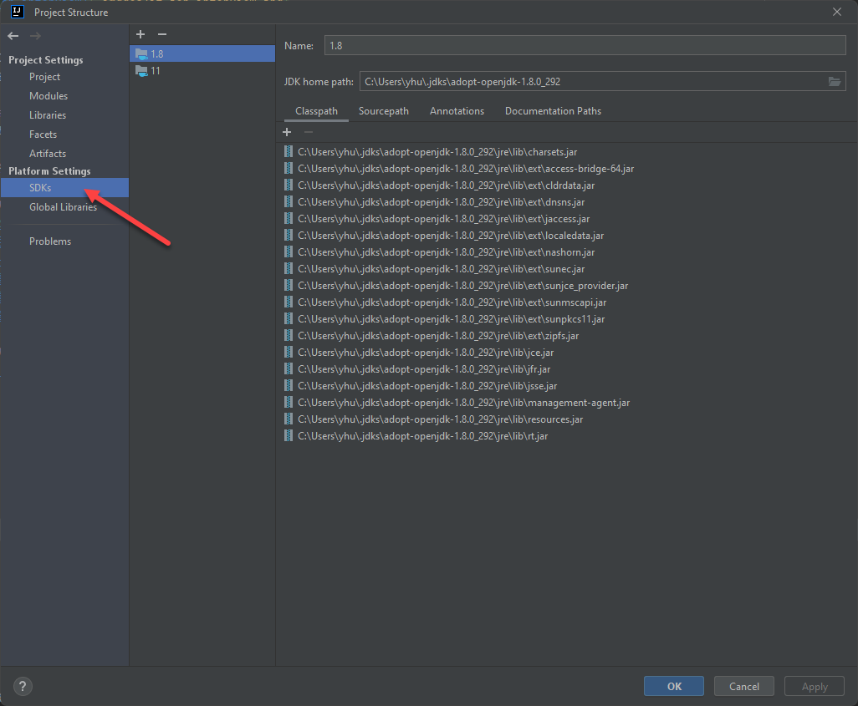Open the Problems section
Image resolution: width=858 pixels, height=706 pixels.
[50, 241]
